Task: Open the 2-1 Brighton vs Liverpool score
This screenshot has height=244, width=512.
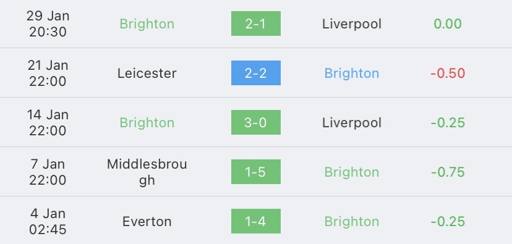Action: pos(255,23)
